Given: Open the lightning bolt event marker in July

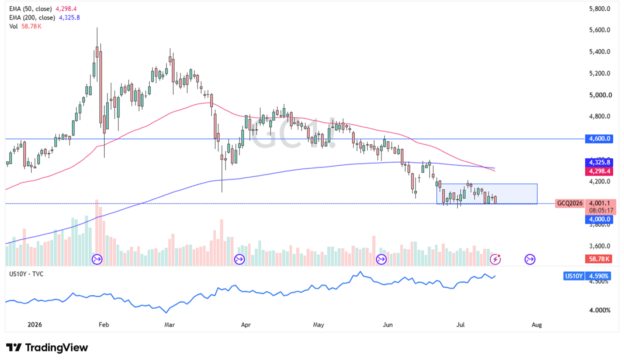Looking at the screenshot, I should (495, 259).
